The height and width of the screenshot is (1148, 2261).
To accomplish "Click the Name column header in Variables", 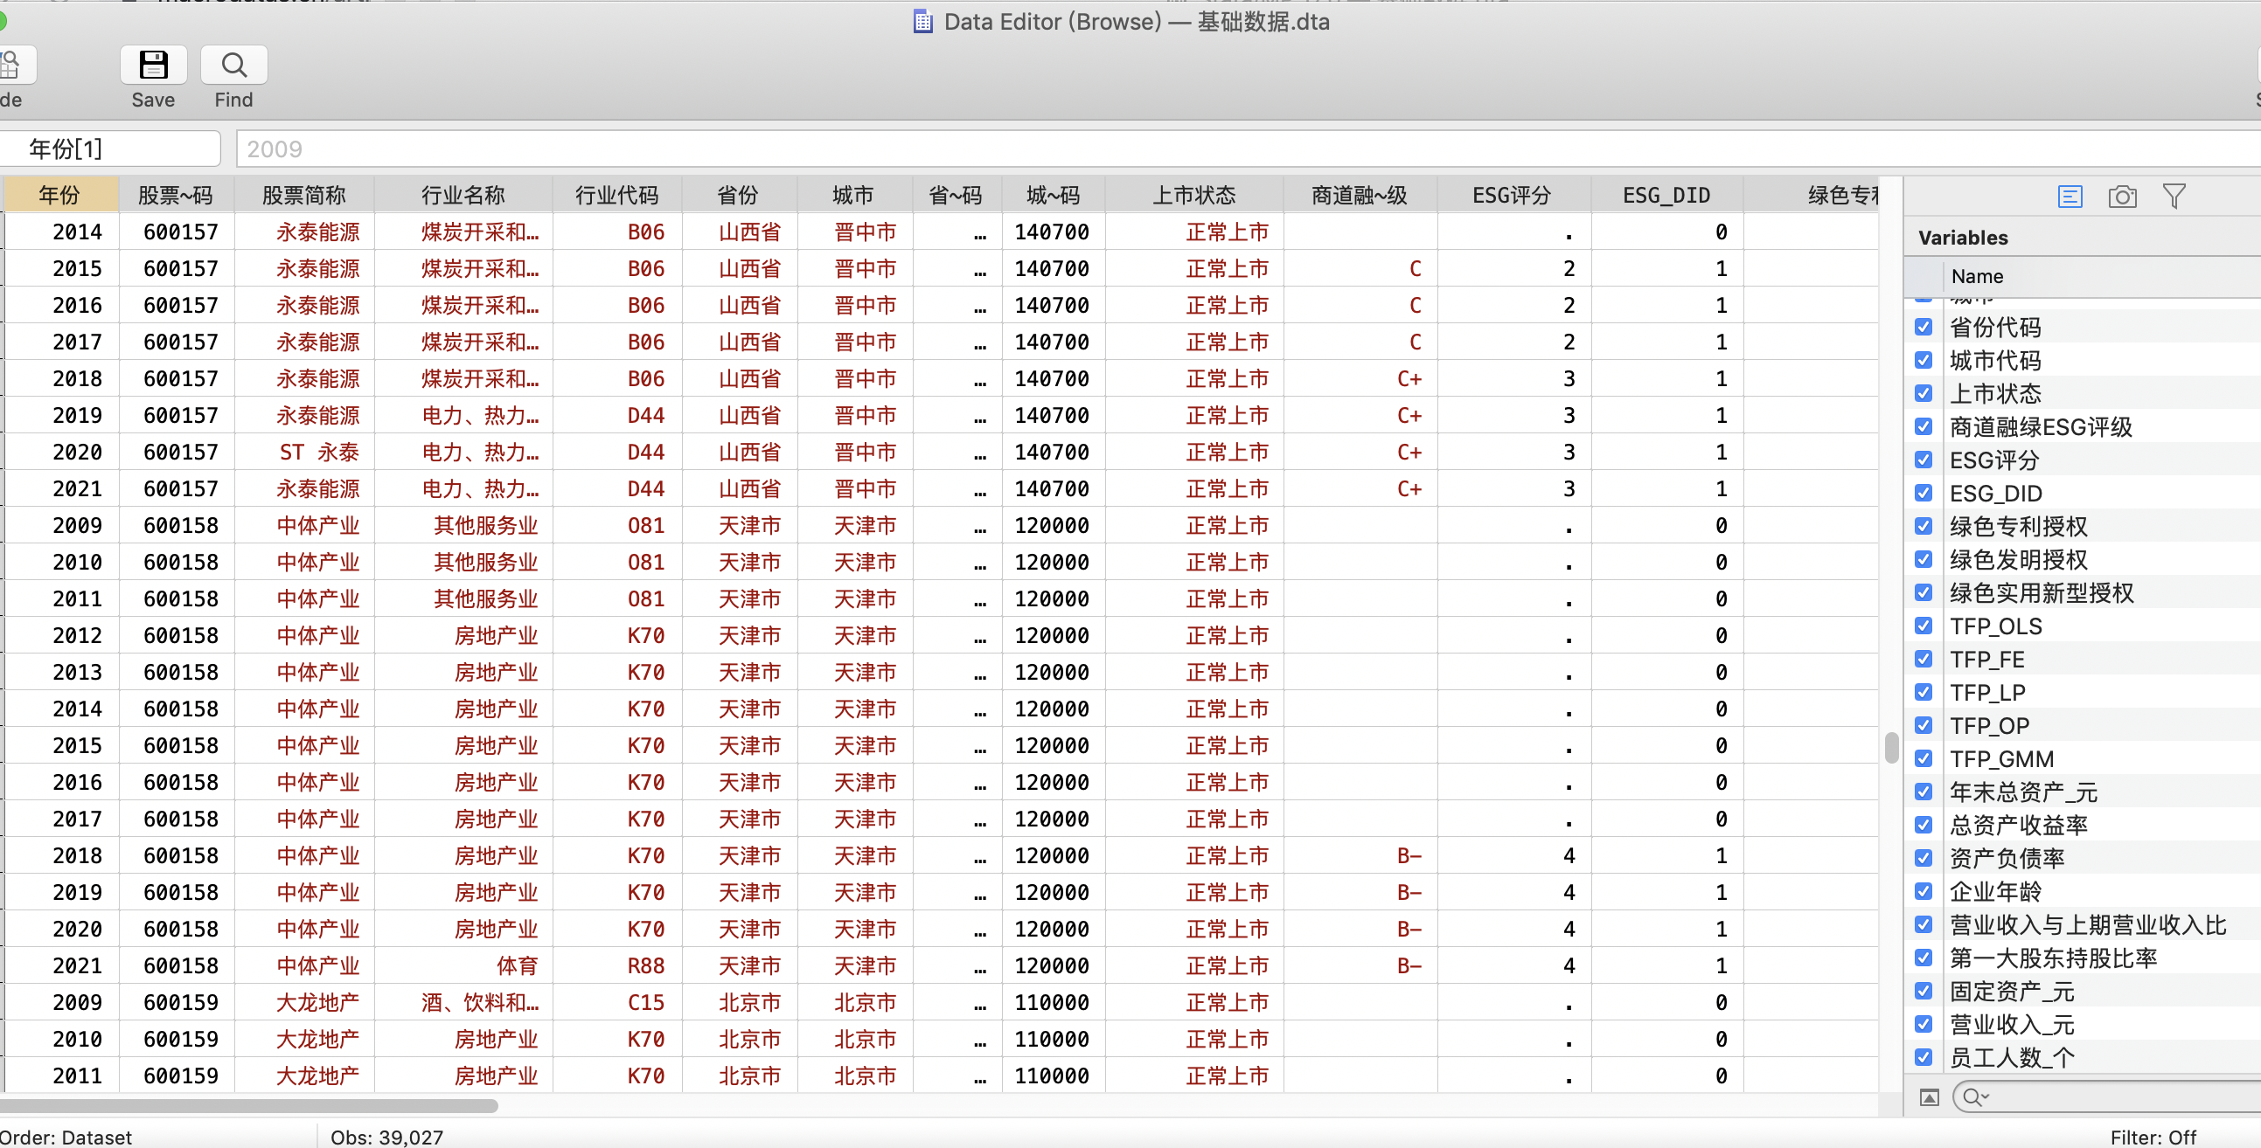I will point(1977,276).
